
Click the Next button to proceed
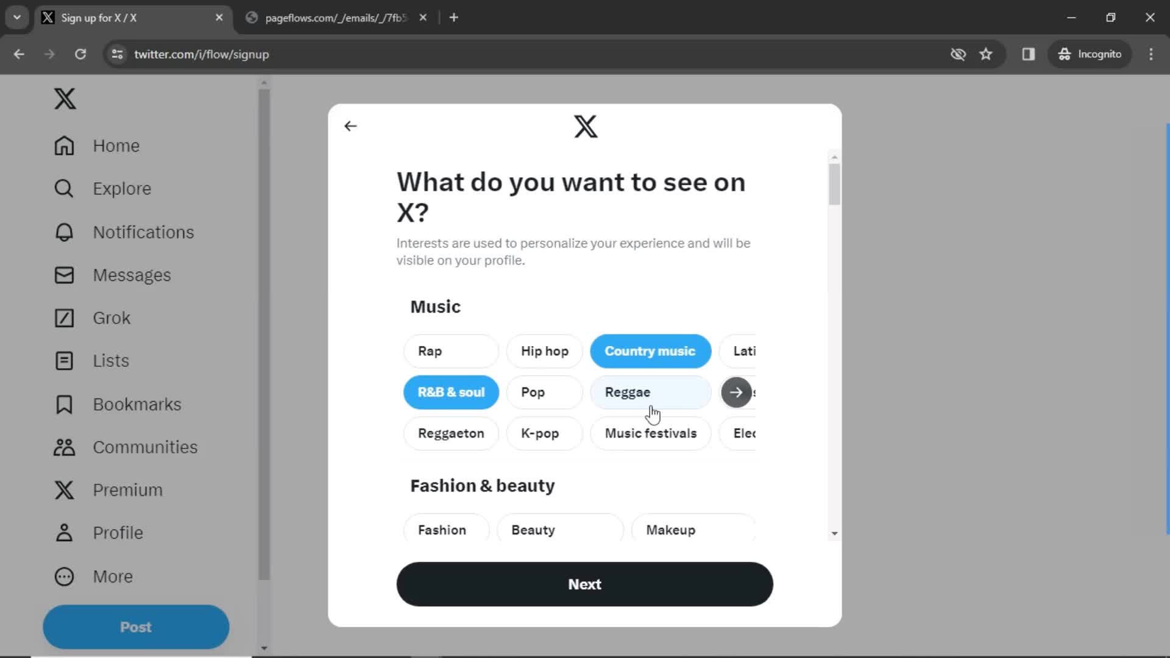(x=584, y=584)
